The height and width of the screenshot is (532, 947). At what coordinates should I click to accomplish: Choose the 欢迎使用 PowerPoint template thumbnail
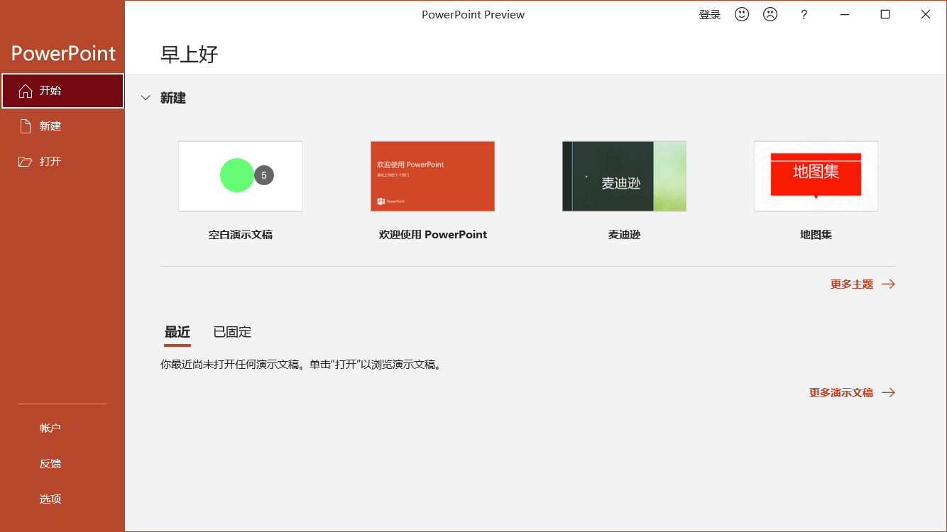click(432, 176)
